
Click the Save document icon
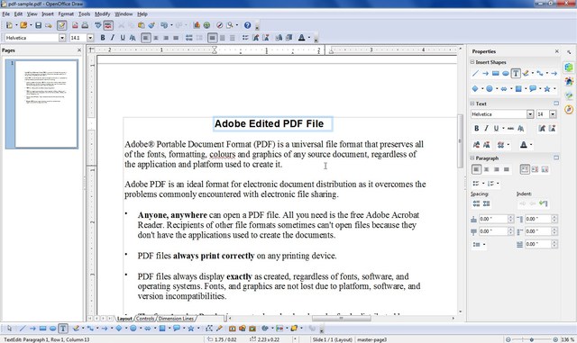pyautogui.click(x=38, y=25)
